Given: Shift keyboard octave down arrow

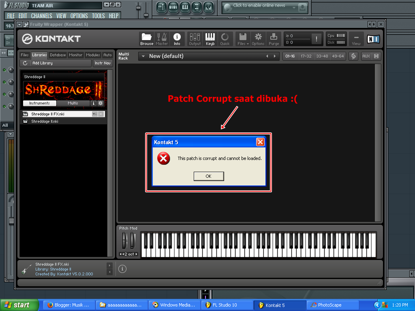Looking at the screenshot, I should coord(120,254).
